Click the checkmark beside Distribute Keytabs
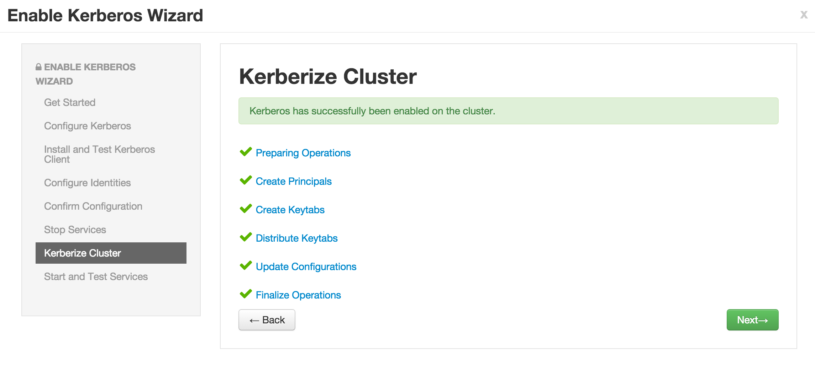815x371 pixels. [x=246, y=237]
